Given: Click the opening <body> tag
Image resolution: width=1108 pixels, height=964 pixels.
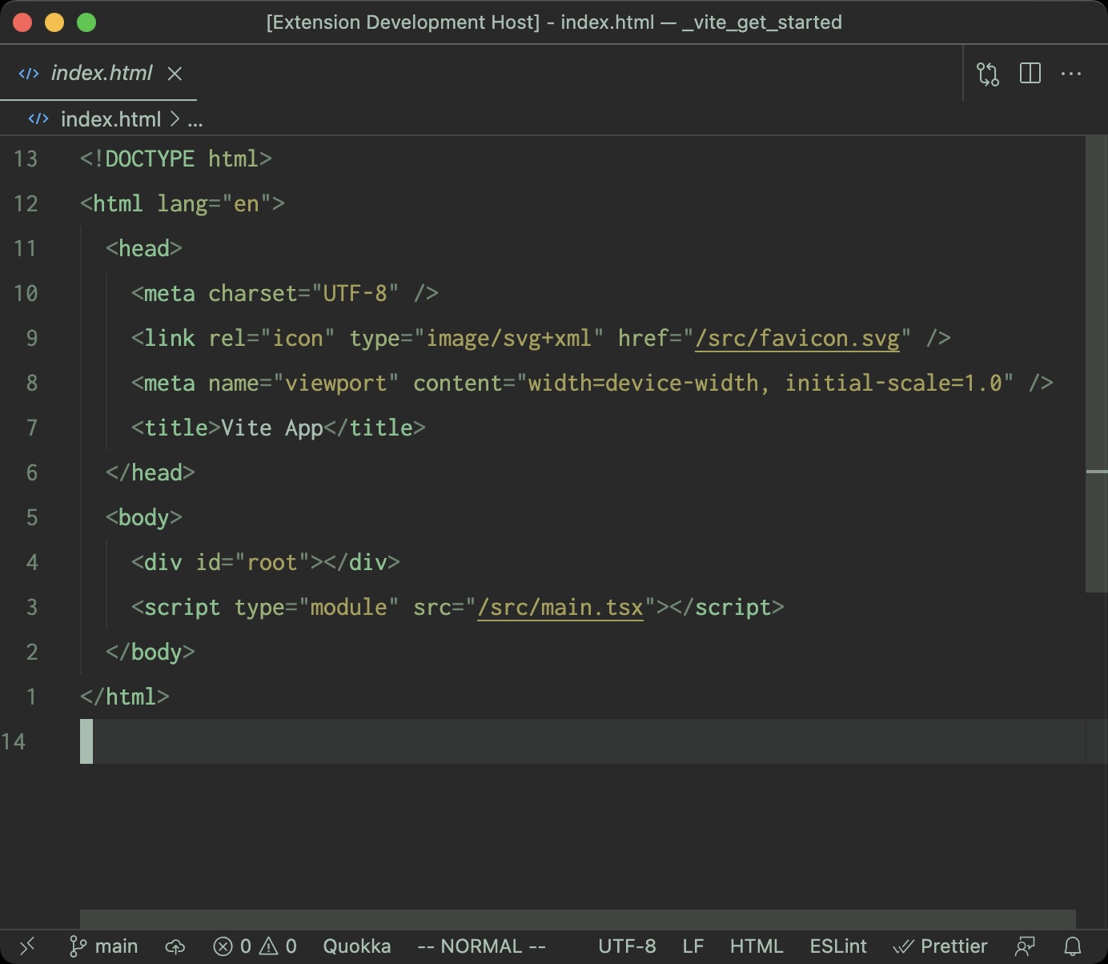Looking at the screenshot, I should 144,518.
